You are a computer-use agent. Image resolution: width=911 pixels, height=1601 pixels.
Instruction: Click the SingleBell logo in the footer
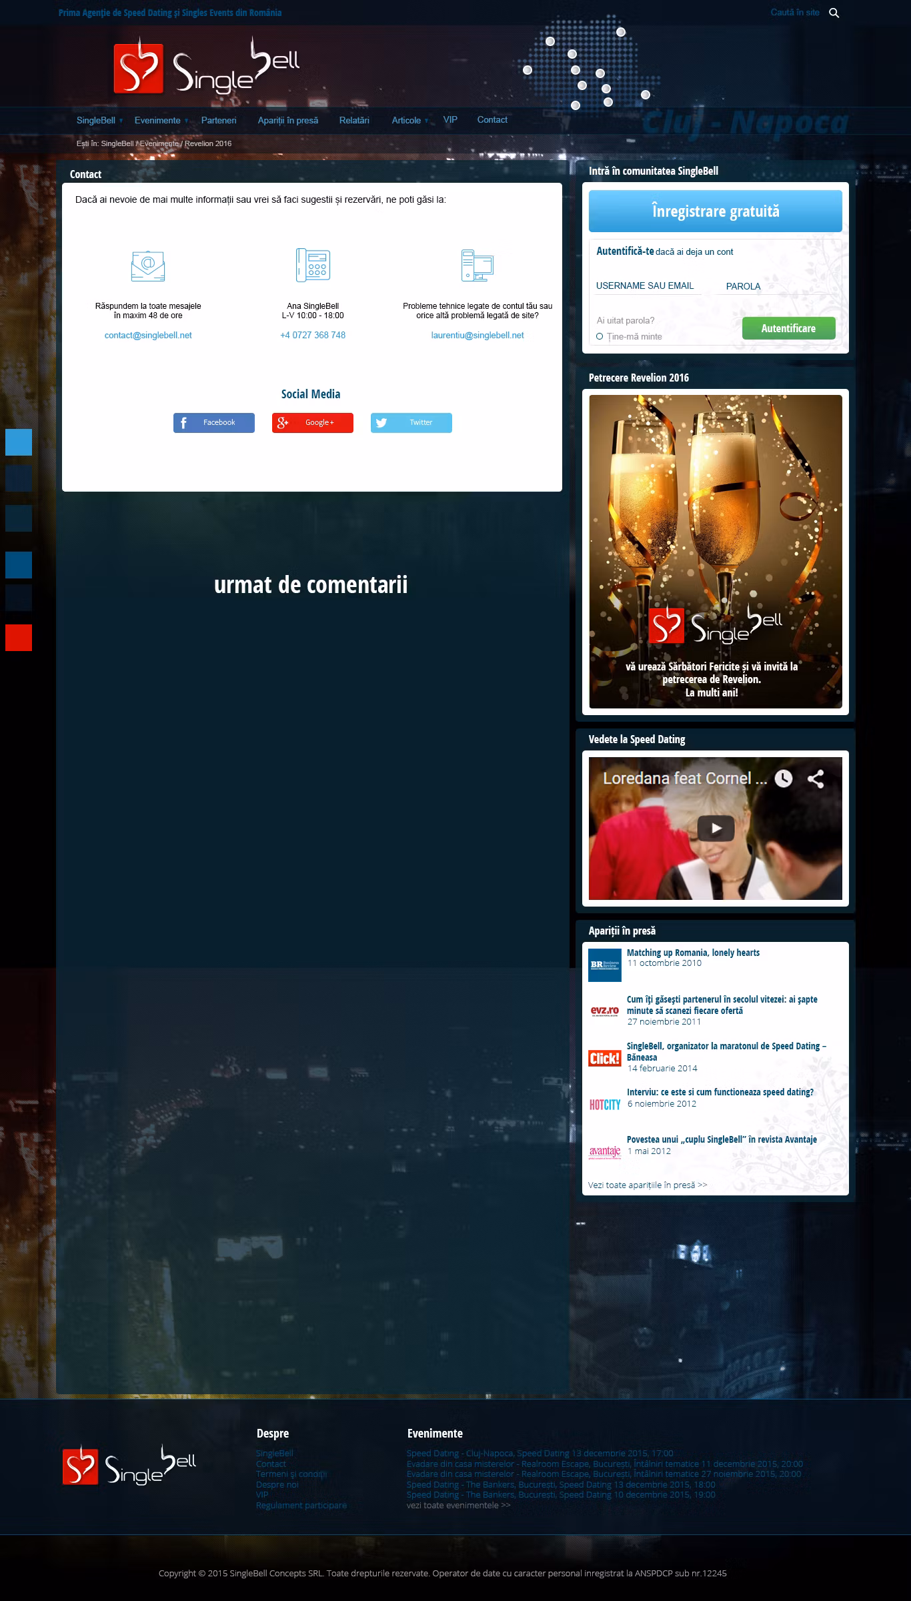click(x=129, y=1465)
